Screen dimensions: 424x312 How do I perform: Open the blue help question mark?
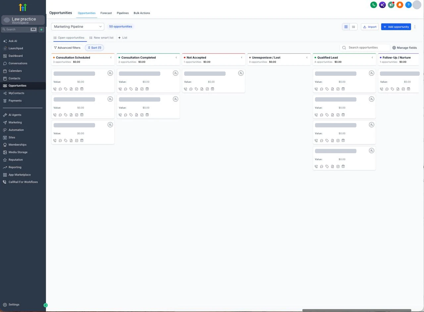tap(409, 5)
